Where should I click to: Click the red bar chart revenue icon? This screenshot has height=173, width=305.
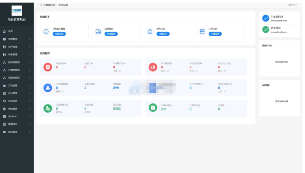click(x=153, y=67)
